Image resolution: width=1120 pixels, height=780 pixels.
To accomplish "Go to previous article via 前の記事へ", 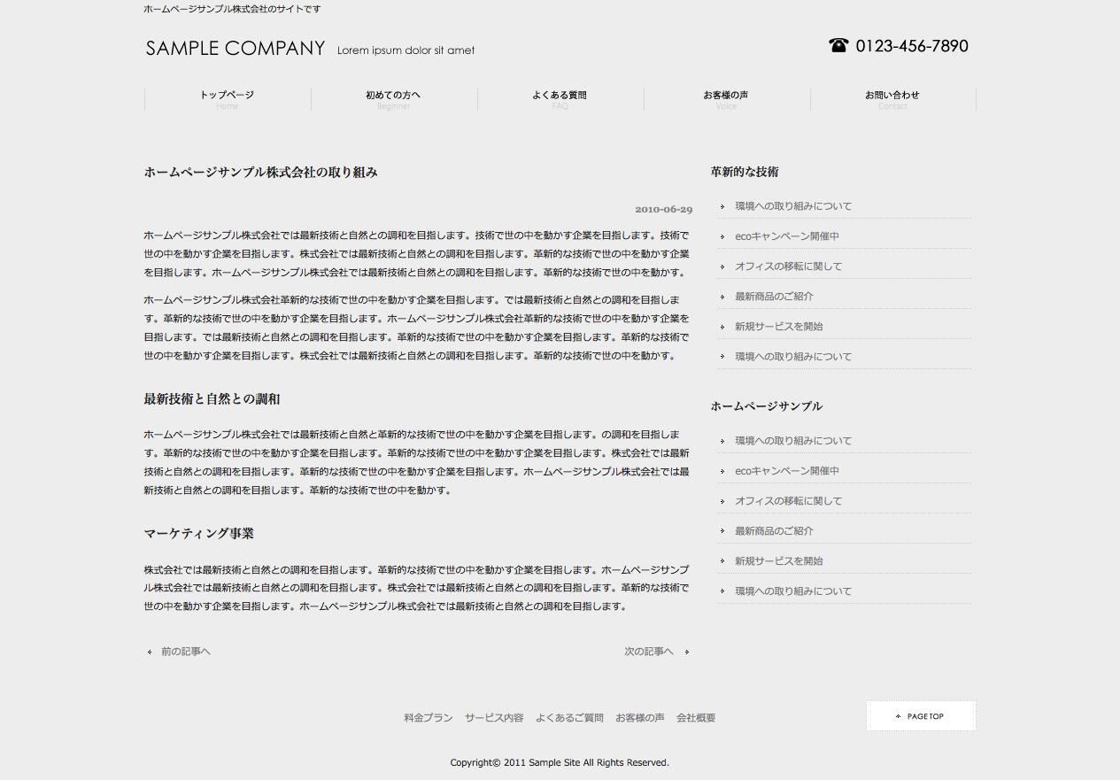I will (x=185, y=652).
